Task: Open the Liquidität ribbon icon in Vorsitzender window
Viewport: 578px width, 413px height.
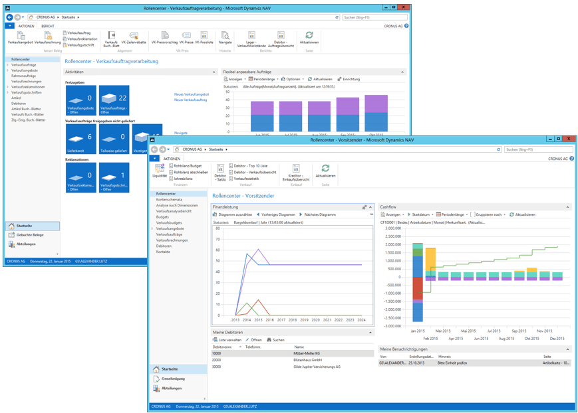Action: point(160,171)
